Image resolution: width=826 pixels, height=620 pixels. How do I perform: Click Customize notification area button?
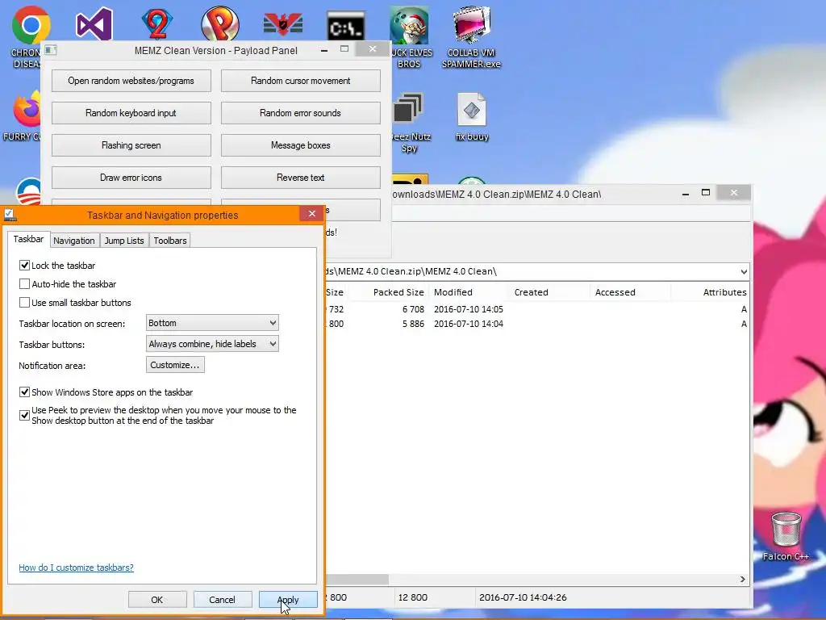[175, 365]
